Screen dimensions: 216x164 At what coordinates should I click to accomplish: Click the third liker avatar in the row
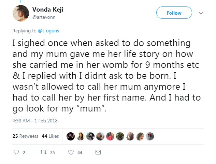point(90,136)
